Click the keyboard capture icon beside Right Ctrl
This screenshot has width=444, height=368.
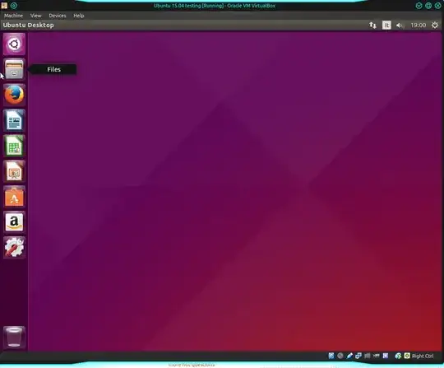(x=407, y=356)
